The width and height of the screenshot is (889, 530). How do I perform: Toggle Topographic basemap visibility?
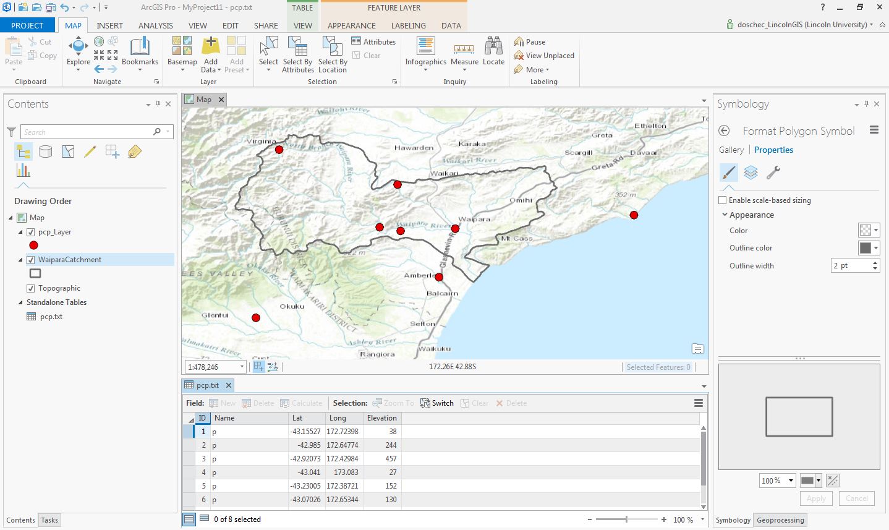(30, 288)
